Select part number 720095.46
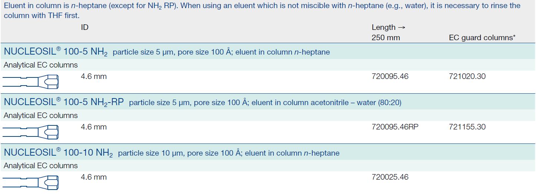 tap(390, 77)
